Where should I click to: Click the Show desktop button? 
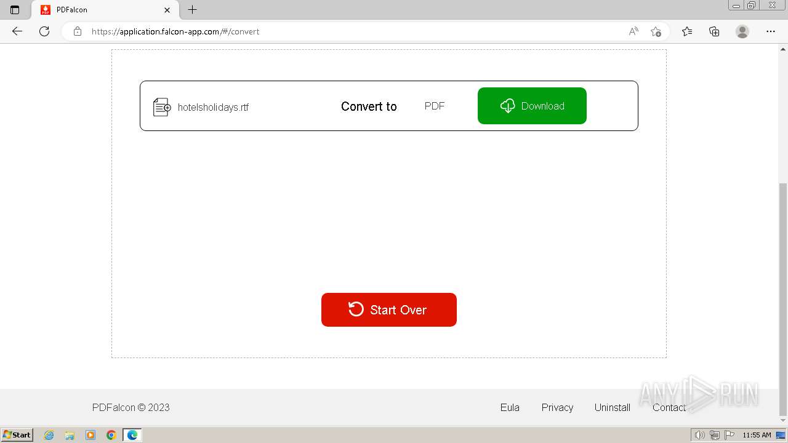(x=781, y=435)
